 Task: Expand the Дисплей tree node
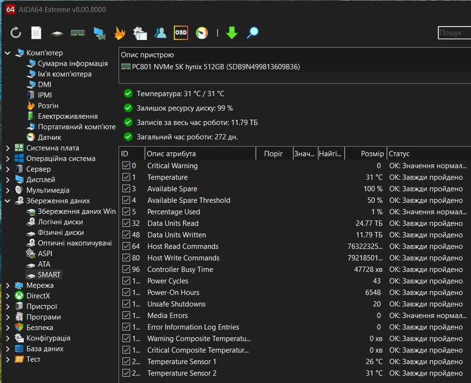pyautogui.click(x=8, y=179)
